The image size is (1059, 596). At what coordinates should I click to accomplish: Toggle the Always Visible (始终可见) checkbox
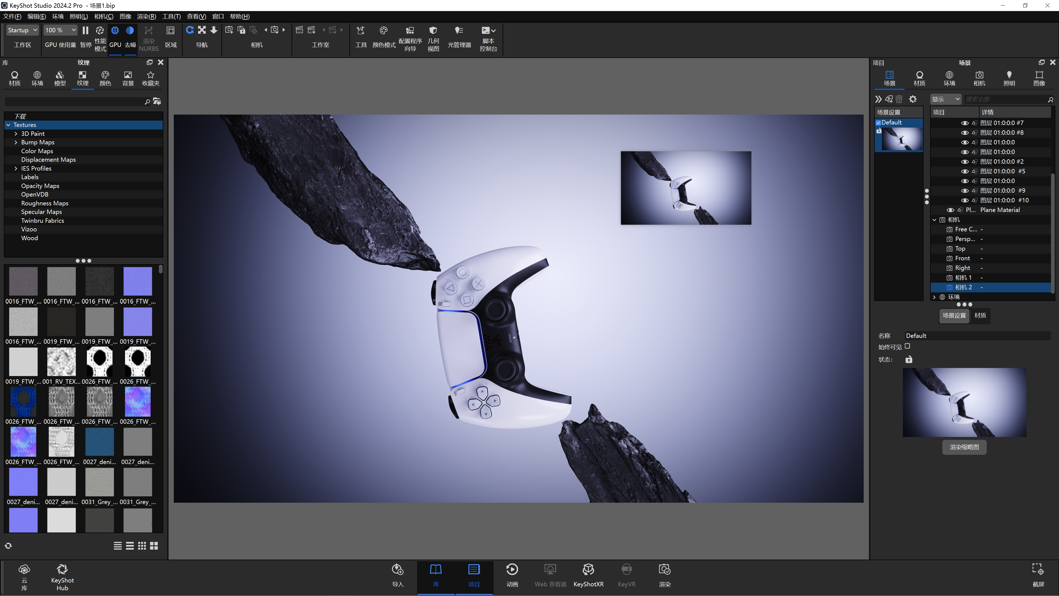[x=907, y=346]
